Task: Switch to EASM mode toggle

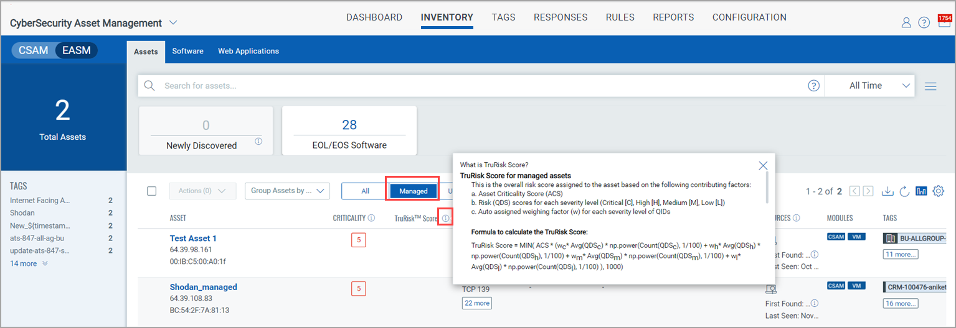Action: pyautogui.click(x=77, y=50)
